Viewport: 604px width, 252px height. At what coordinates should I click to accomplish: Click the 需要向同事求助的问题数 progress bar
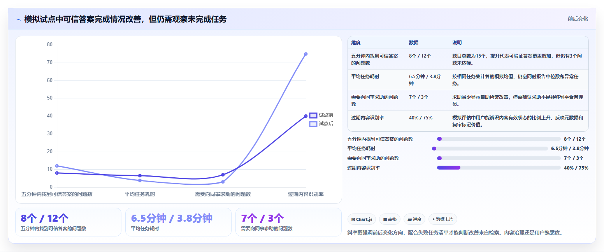point(499,158)
